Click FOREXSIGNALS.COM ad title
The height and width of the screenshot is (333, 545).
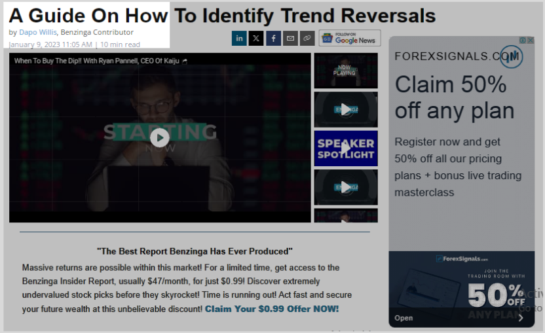point(457,56)
